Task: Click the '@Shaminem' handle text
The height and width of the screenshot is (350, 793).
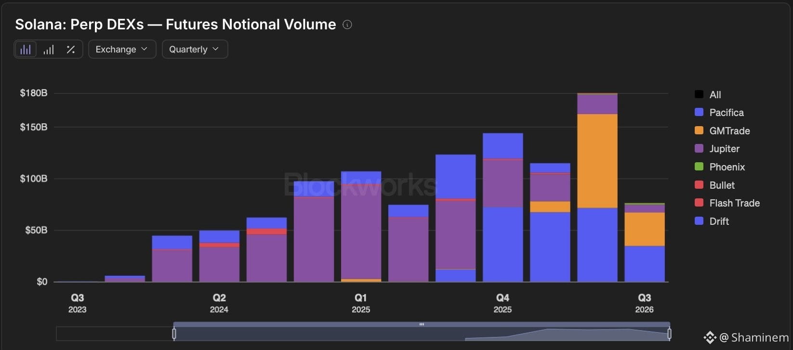Action: [x=754, y=337]
